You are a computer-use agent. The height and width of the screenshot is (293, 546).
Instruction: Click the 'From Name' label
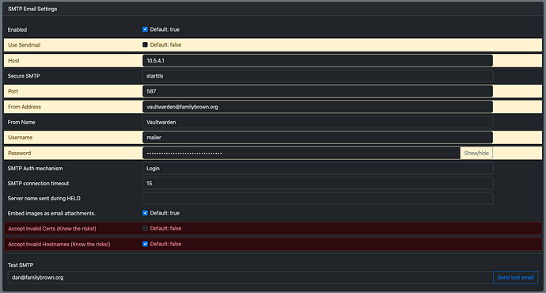pos(21,122)
